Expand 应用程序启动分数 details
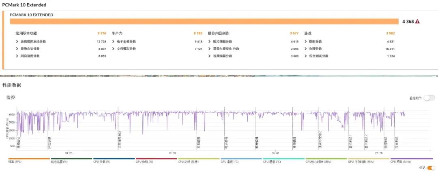 click(x=17, y=42)
